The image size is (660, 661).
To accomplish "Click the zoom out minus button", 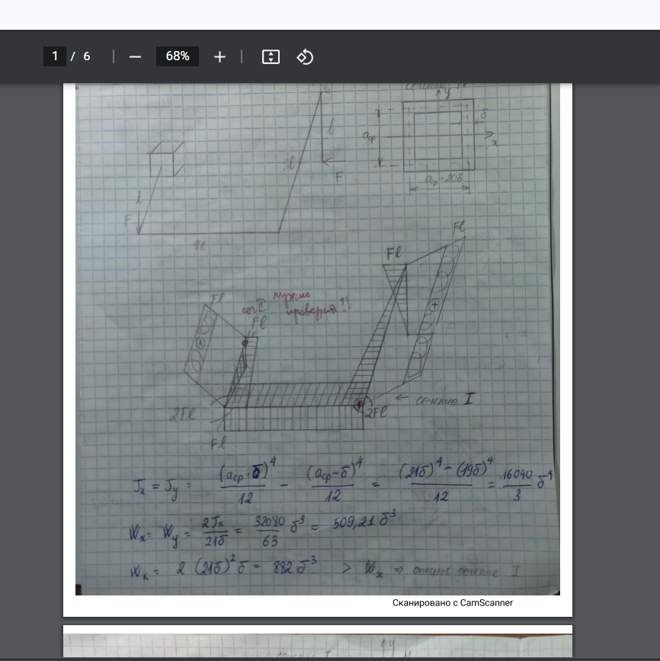I will (135, 56).
